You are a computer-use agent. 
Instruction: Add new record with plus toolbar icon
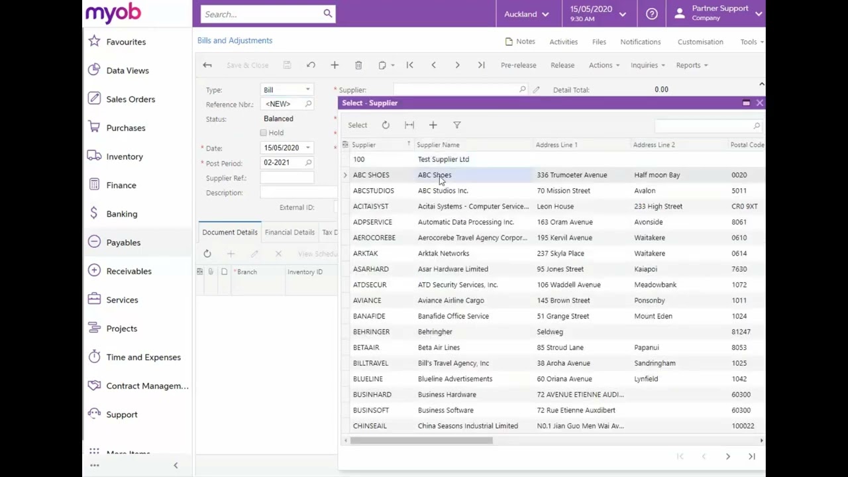(x=335, y=65)
